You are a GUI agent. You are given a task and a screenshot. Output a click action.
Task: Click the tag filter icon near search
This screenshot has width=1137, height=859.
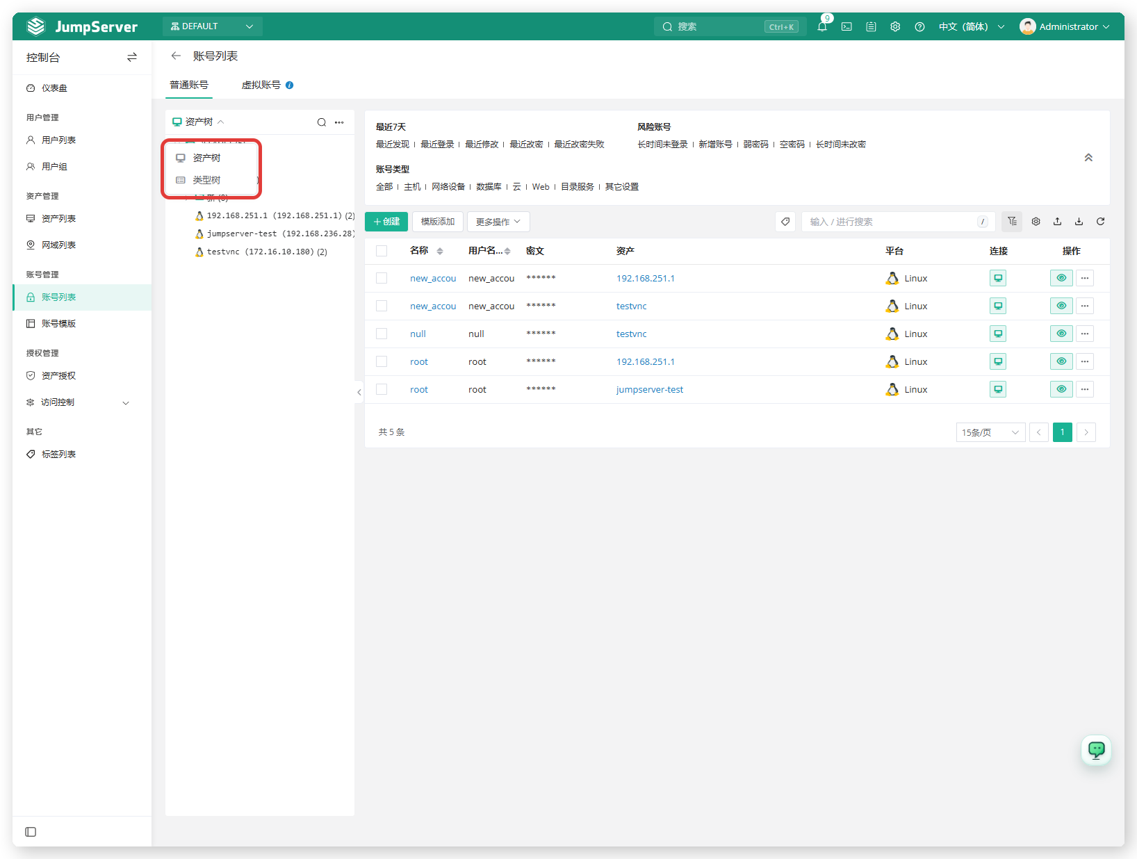point(785,222)
